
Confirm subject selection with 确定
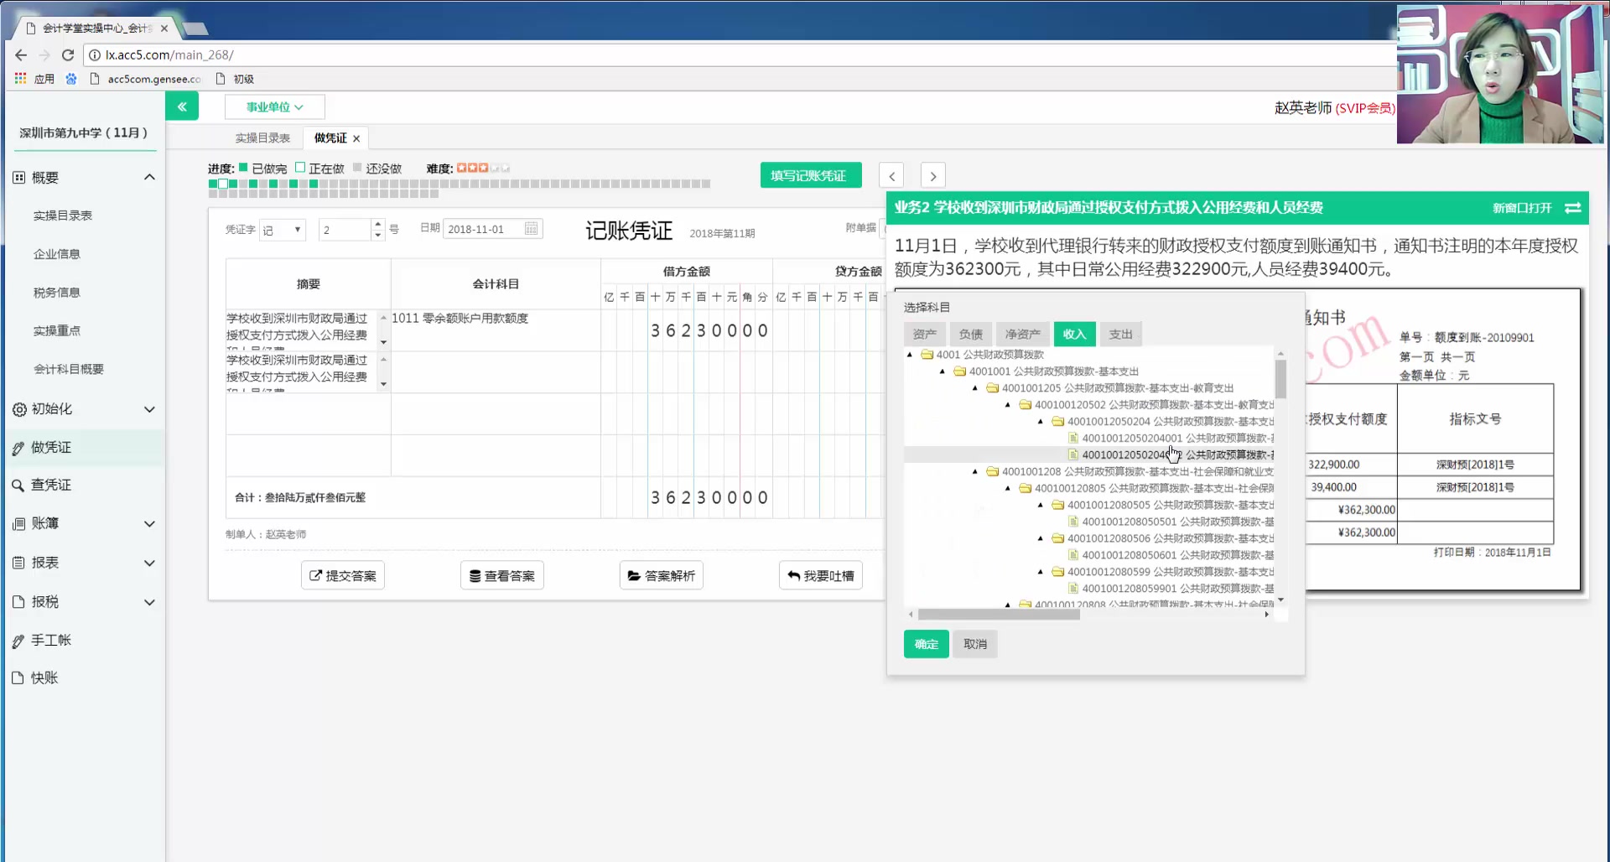click(927, 644)
